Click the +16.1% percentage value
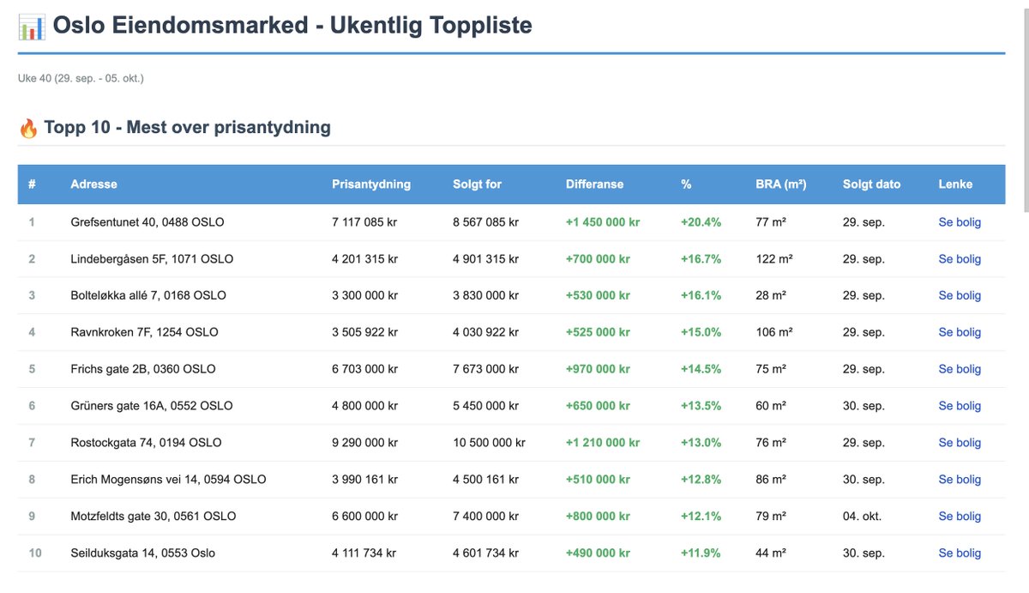Image resolution: width=1029 pixels, height=593 pixels. click(701, 295)
